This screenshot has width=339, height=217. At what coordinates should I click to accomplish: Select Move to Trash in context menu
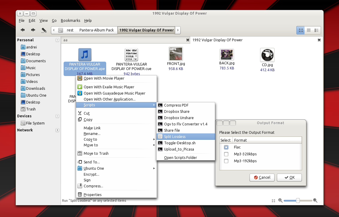tap(116, 154)
